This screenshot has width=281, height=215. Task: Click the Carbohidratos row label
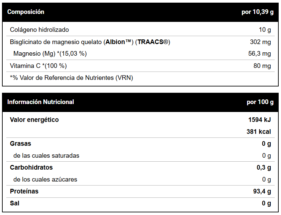pyautogui.click(x=31, y=167)
